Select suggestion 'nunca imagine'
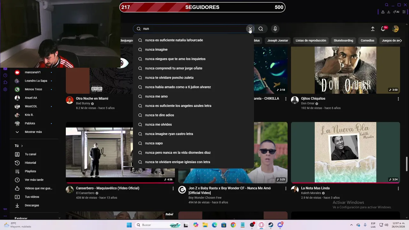This screenshot has height=230, width=409. (193, 50)
